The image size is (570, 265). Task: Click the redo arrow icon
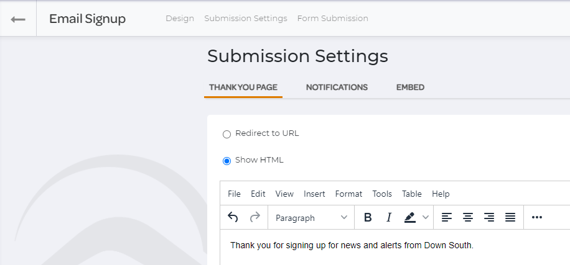tap(255, 217)
